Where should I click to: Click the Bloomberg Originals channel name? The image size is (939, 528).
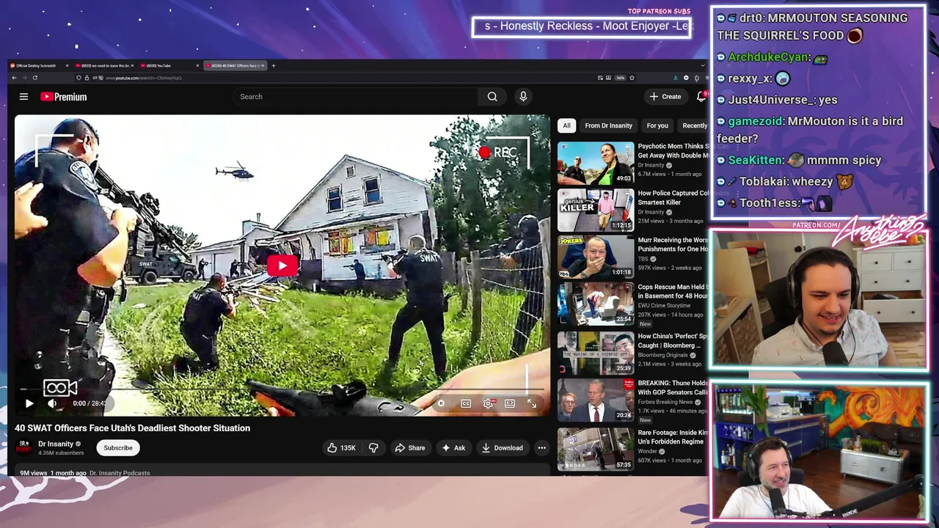662,355
